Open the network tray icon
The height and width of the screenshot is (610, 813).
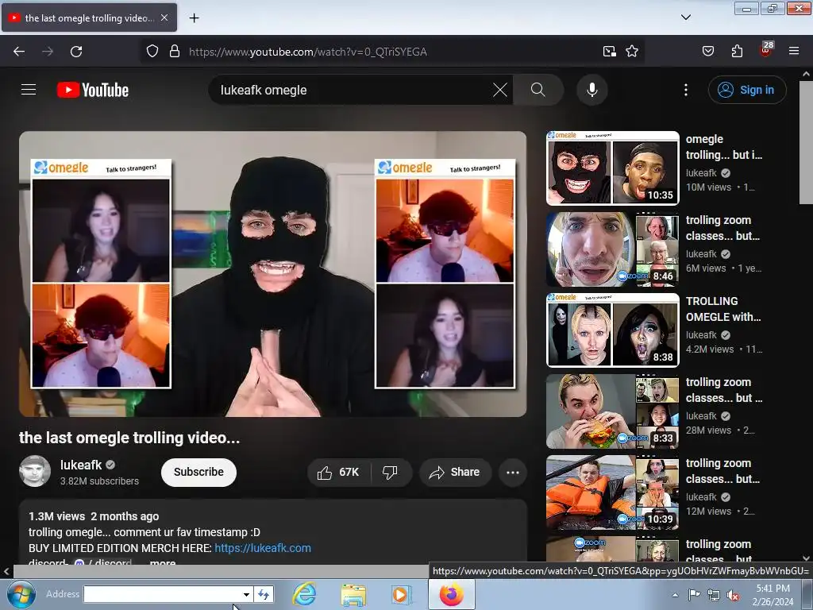[714, 595]
